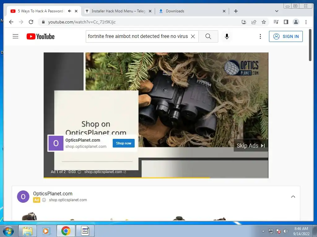The width and height of the screenshot is (317, 237).
Task: Launch media player from taskbar
Action: (46, 231)
